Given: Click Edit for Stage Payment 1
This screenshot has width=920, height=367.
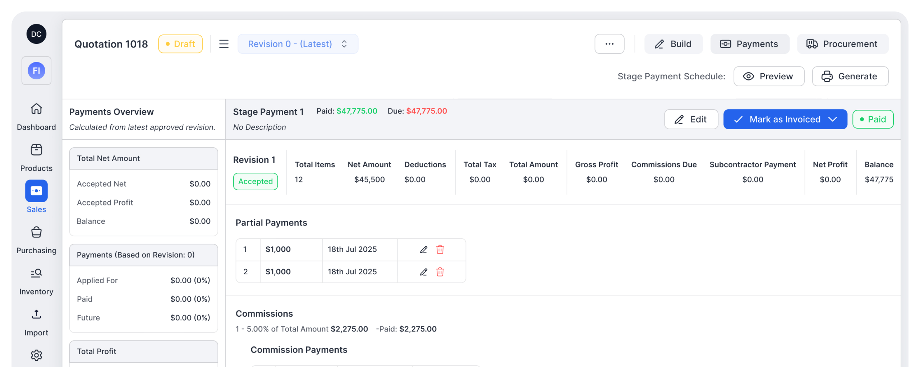Looking at the screenshot, I should [x=691, y=119].
